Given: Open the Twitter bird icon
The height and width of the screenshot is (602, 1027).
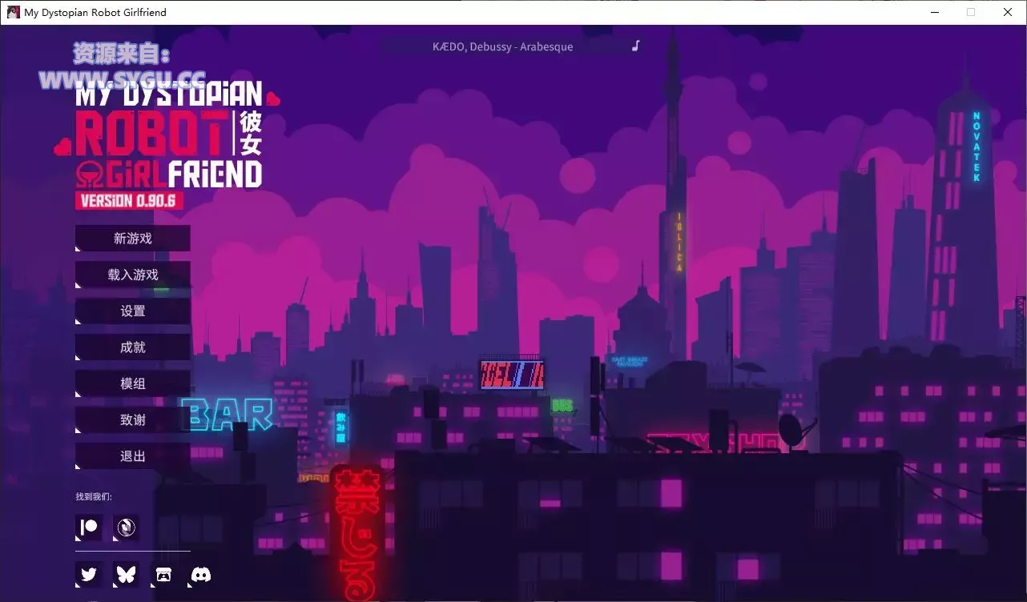Looking at the screenshot, I should [89, 574].
